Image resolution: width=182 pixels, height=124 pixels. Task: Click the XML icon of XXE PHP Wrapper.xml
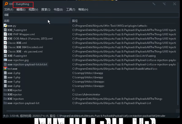click(5, 34)
